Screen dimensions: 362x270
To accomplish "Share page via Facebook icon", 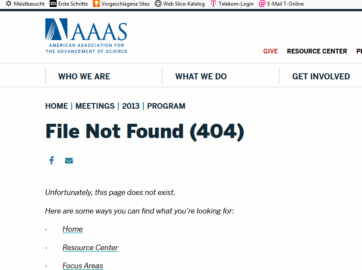I will 51,160.
